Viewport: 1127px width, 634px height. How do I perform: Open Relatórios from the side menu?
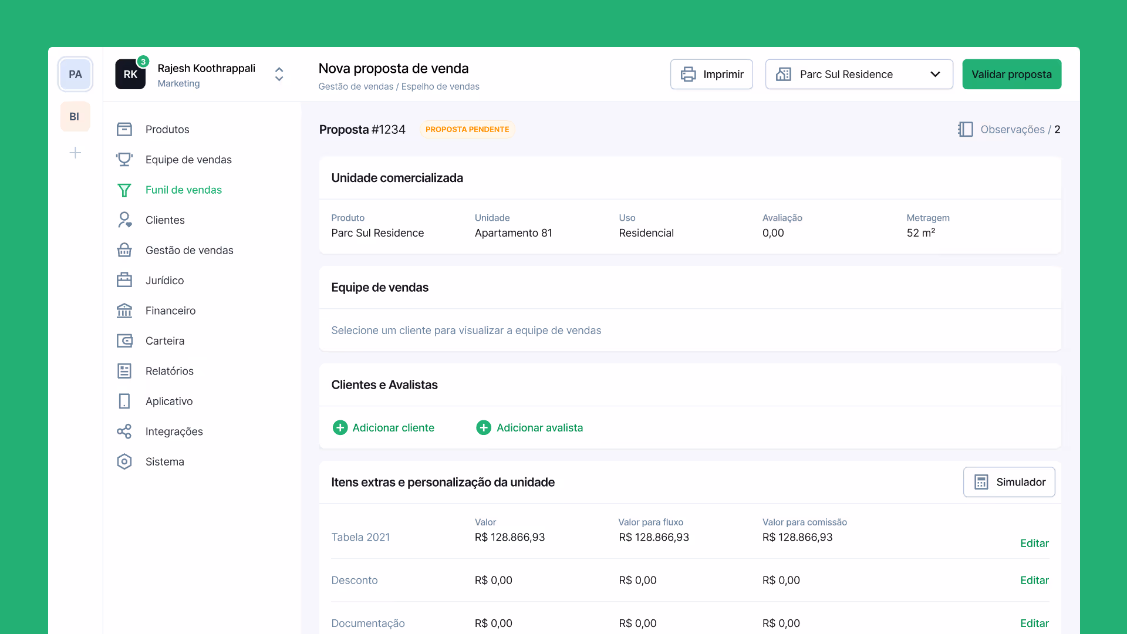(x=170, y=371)
